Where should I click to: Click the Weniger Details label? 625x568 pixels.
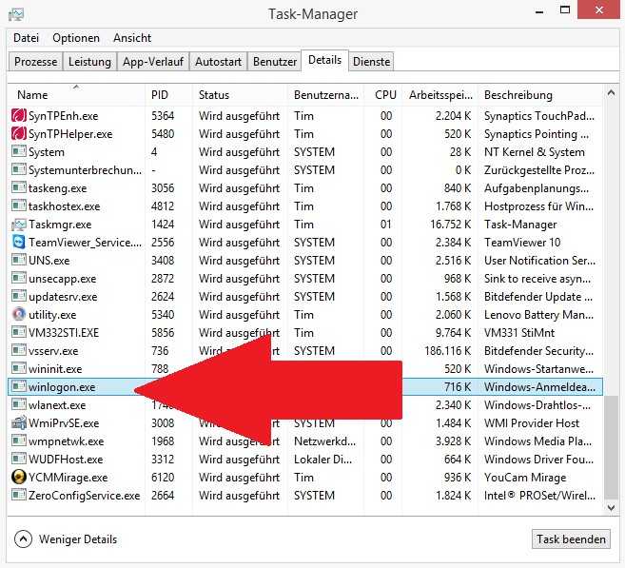(x=78, y=539)
